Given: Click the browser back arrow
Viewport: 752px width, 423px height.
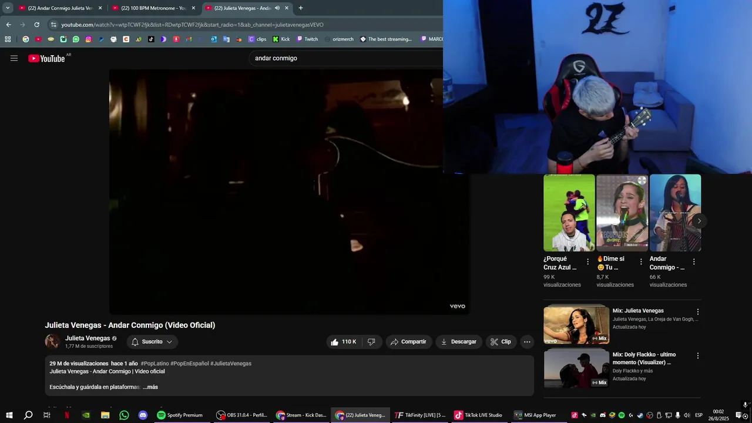Looking at the screenshot, I should 8,25.
